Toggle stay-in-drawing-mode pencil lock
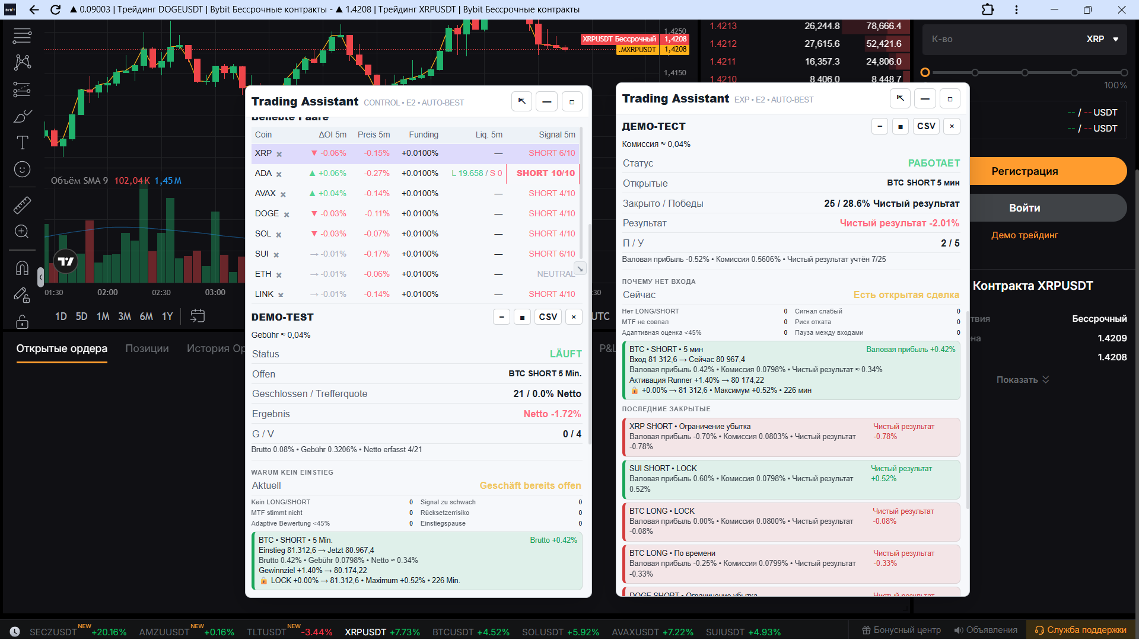This screenshot has height=640, width=1139. (22, 295)
